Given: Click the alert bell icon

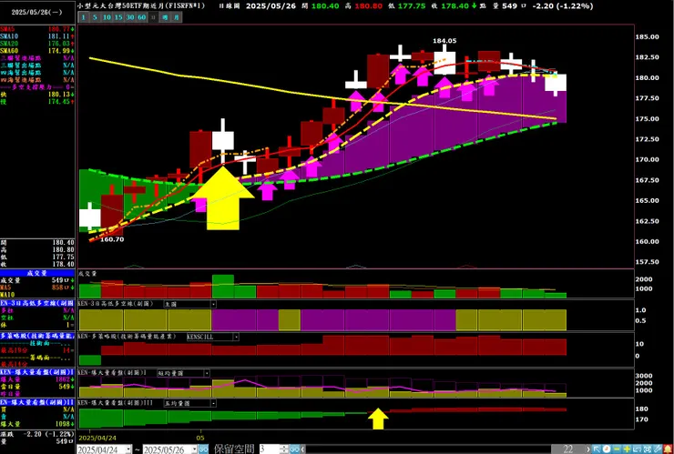Looking at the screenshot, I should pos(668,449).
